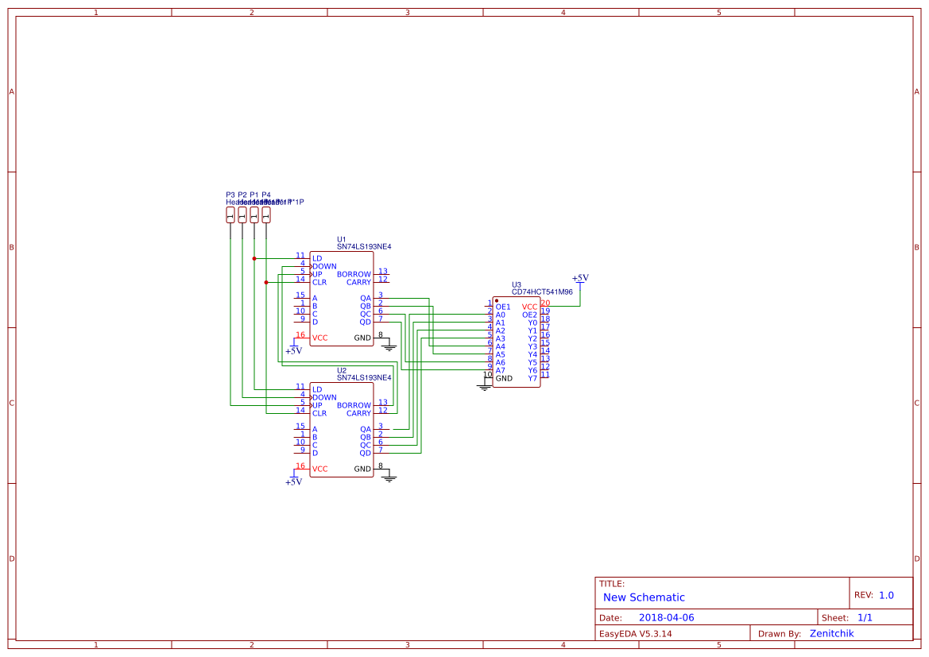Select the U1 SN74LS193NE4 counter symbol
The width and height of the screenshot is (929, 657).
(x=342, y=298)
